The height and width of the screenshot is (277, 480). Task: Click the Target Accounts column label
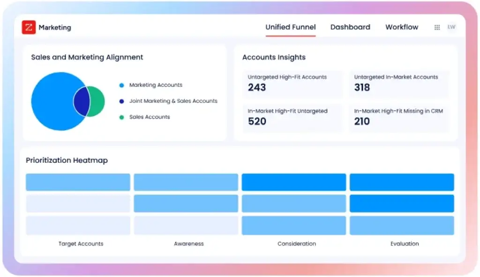[x=81, y=244]
